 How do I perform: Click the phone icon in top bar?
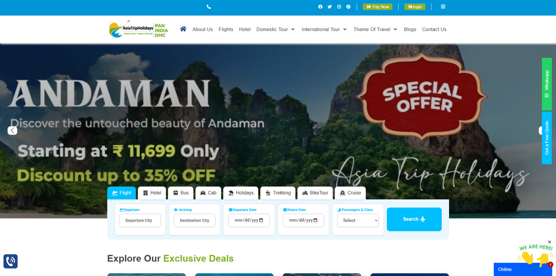pos(208,7)
